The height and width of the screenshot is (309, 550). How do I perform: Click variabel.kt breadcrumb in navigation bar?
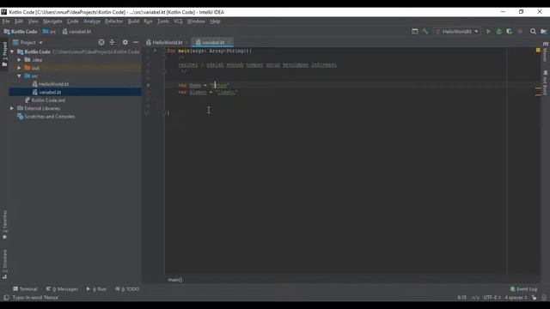(76, 32)
